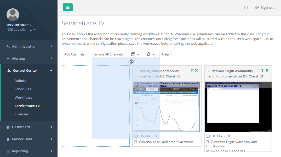281x157 pixels.
Task: Click the Help button in the toolbar
Action: tap(165, 54)
